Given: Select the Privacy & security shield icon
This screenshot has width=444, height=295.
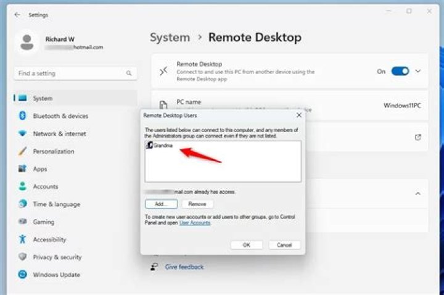Looking at the screenshot, I should pos(22,257).
